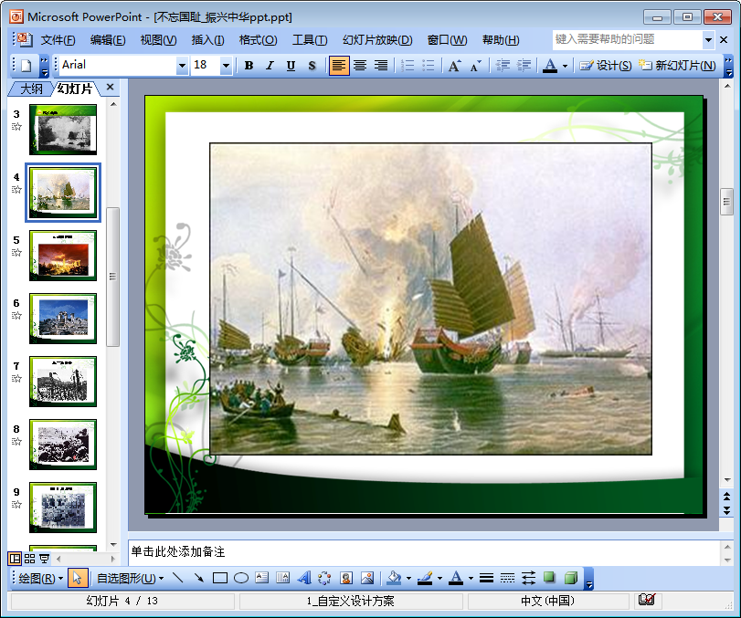Click Decrease Font Size icon
The width and height of the screenshot is (741, 618).
[475, 66]
